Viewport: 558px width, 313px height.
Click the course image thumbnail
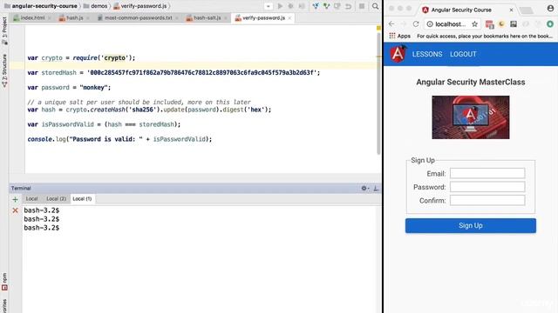(x=471, y=117)
